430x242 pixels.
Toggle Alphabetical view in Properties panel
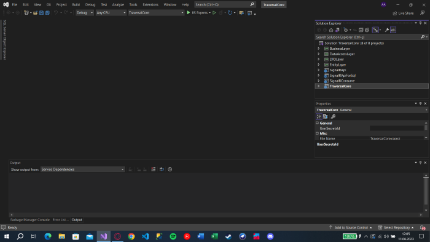(326, 117)
